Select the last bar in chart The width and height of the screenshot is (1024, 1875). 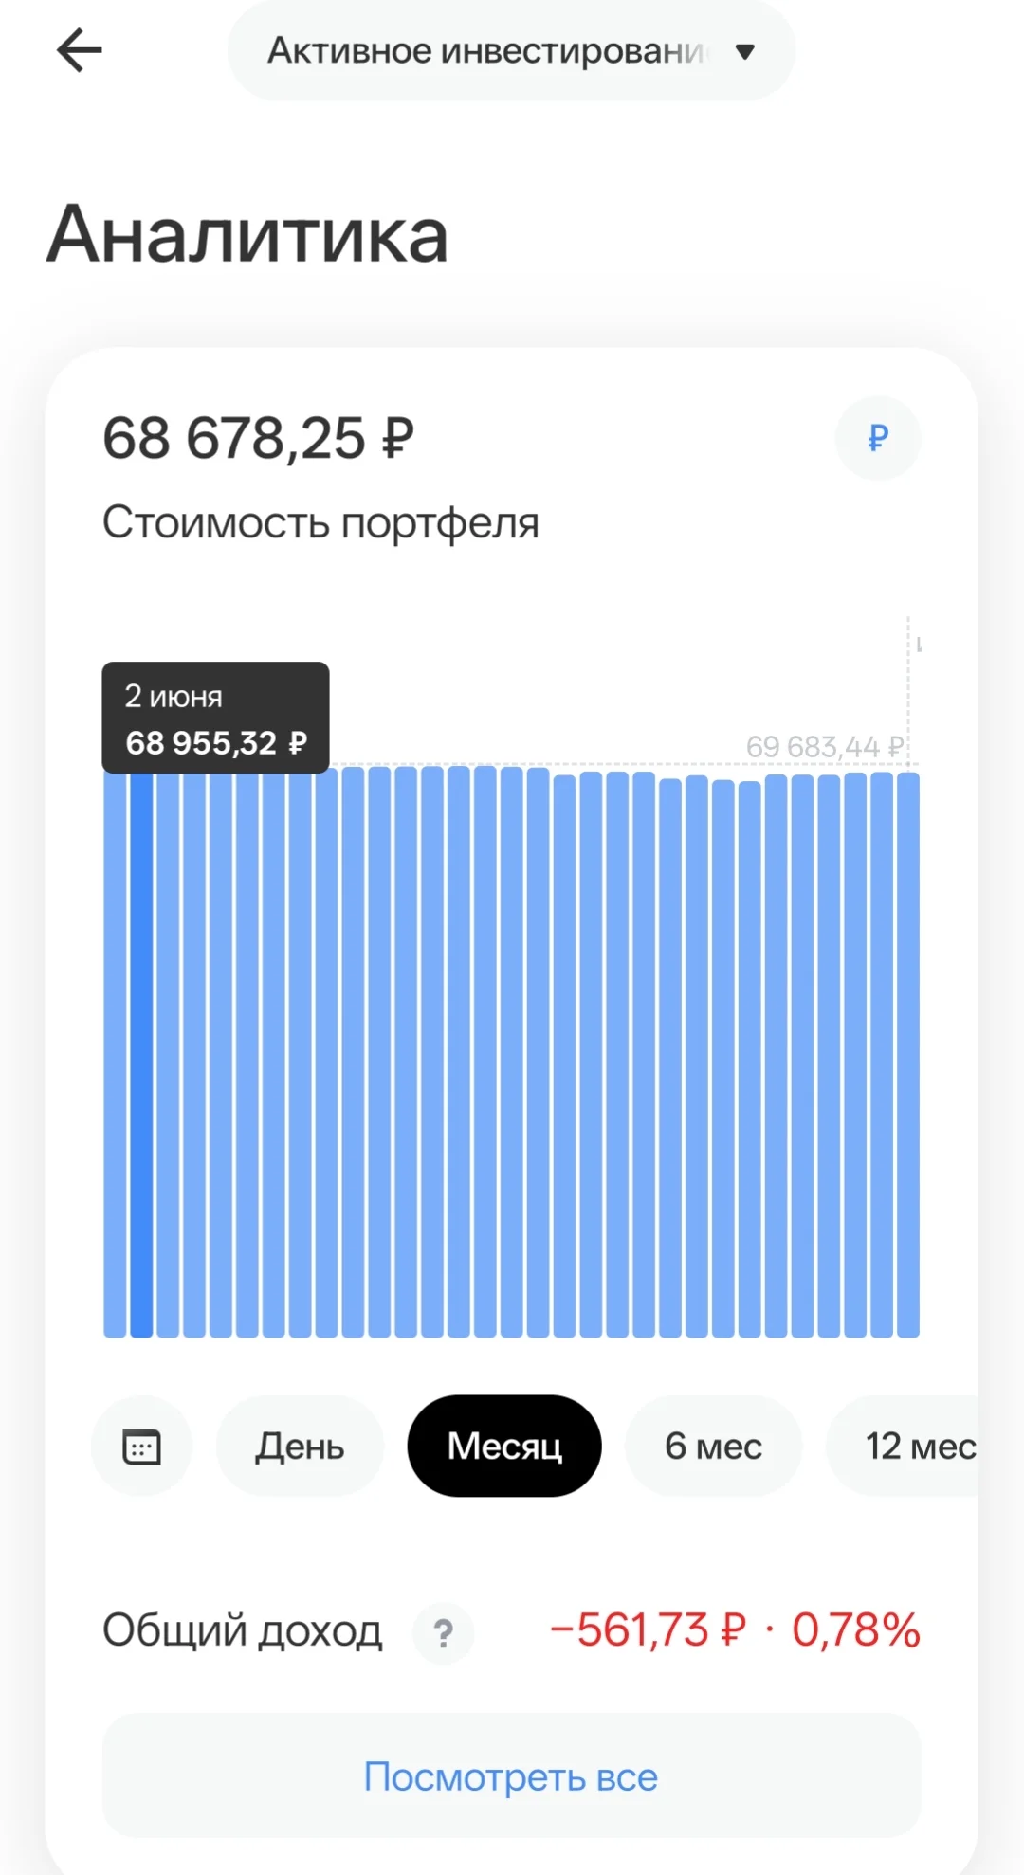908,1055
